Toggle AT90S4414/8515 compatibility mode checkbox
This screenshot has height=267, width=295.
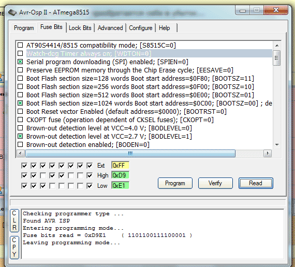(20, 45)
